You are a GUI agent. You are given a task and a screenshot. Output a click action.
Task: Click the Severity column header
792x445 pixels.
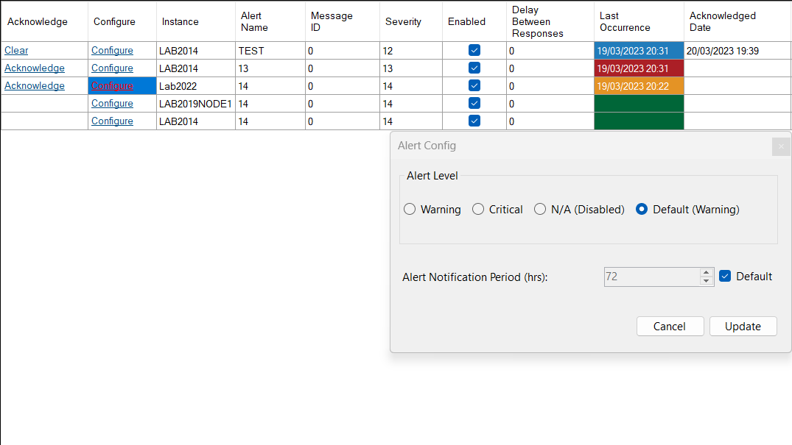point(403,21)
